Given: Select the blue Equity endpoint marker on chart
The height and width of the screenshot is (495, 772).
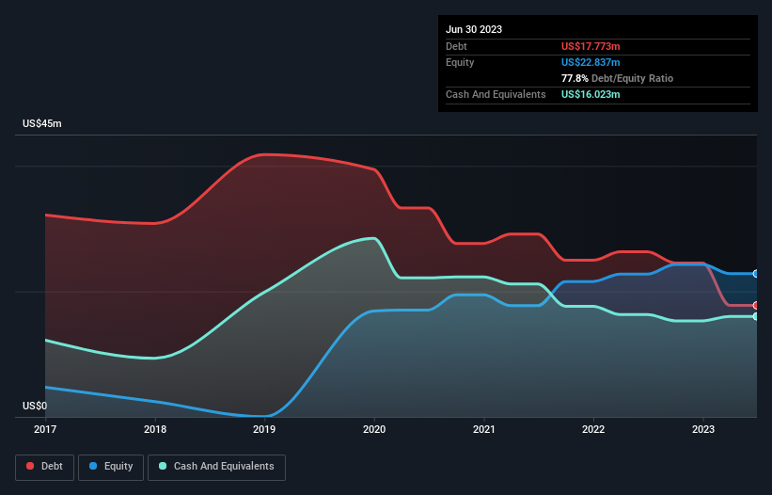Looking at the screenshot, I should click(756, 273).
